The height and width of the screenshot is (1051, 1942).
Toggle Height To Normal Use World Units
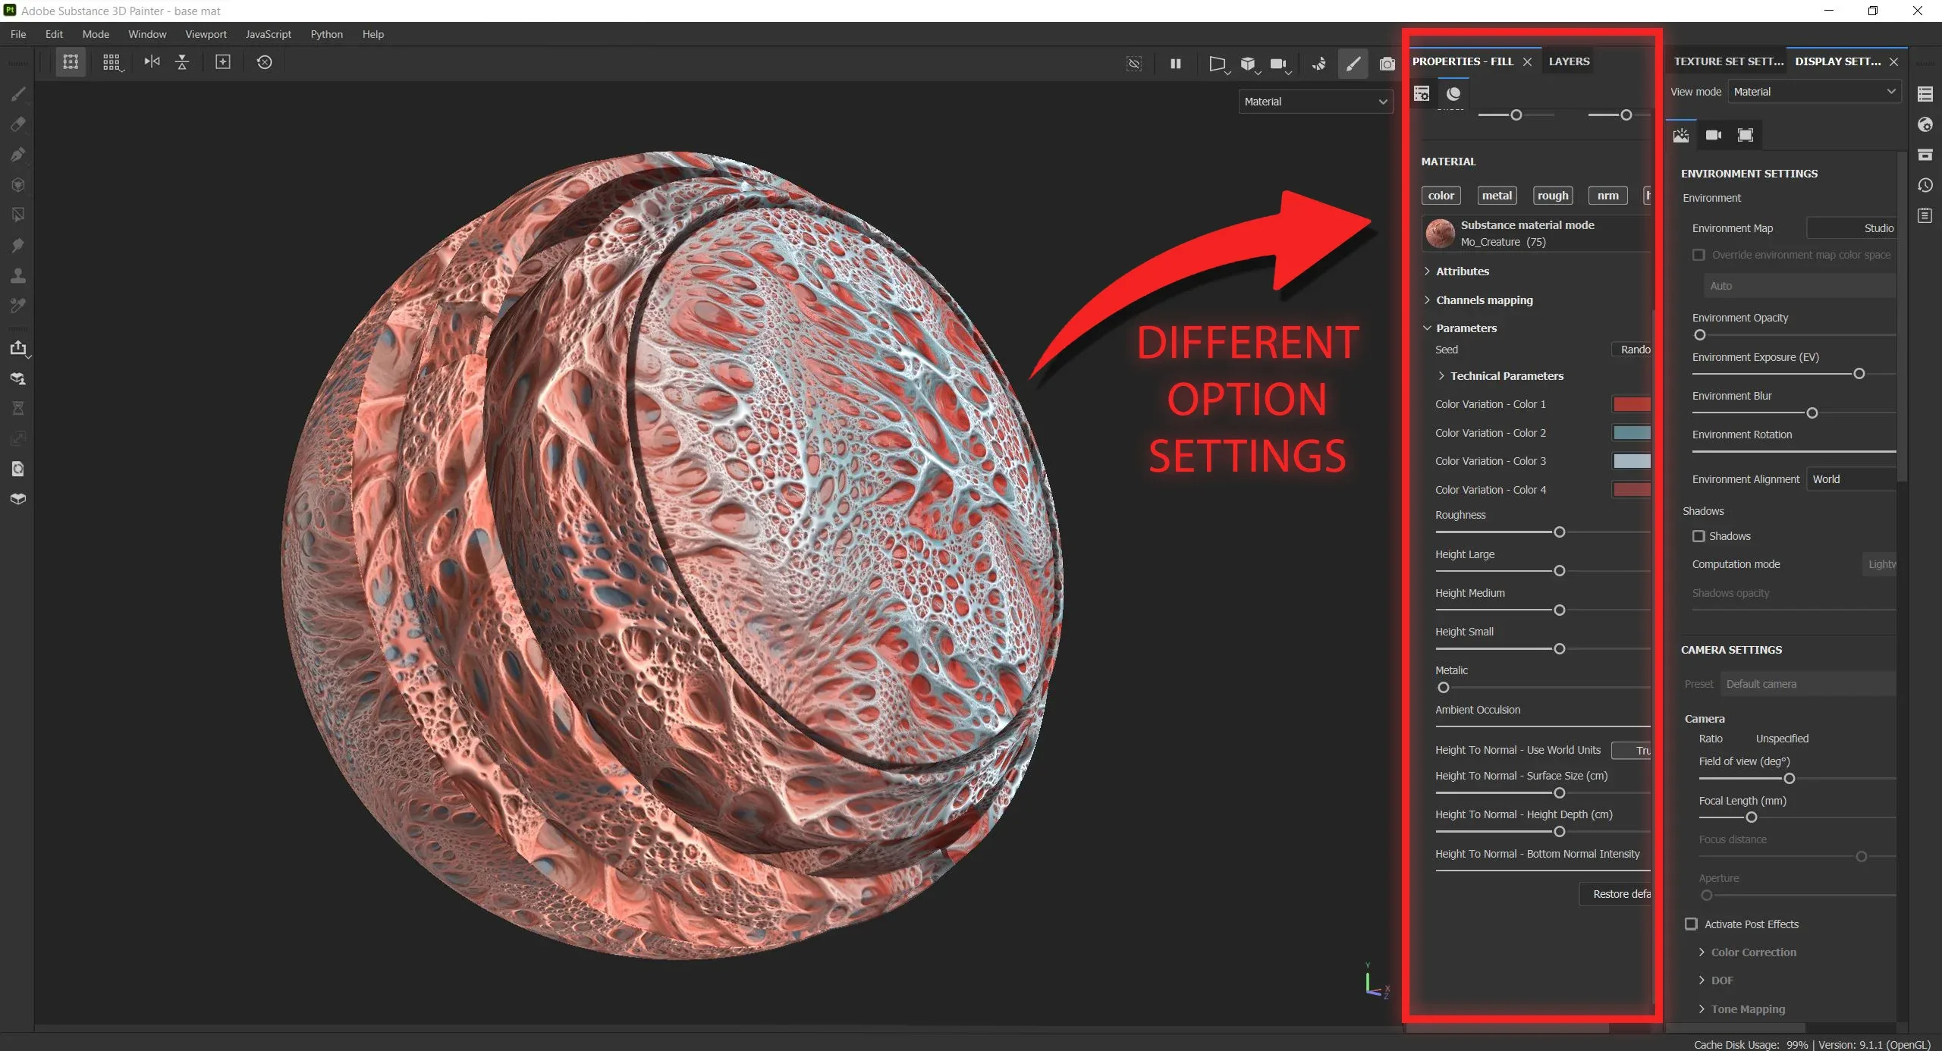point(1636,749)
